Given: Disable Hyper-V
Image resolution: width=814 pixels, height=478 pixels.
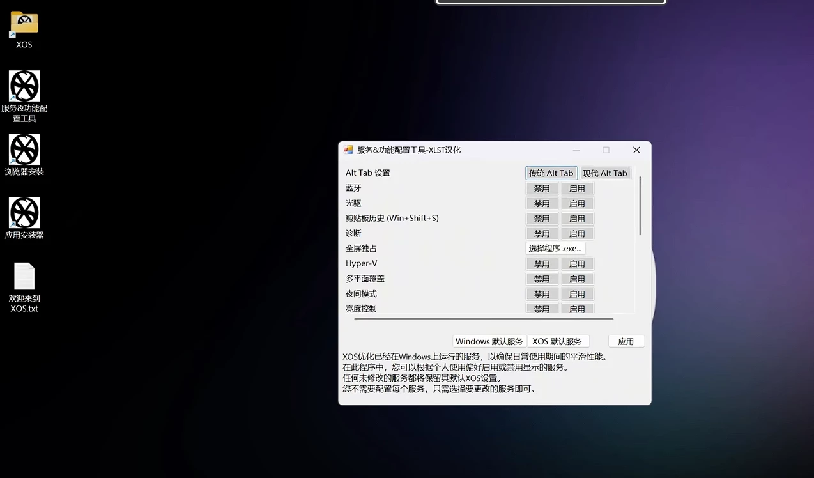Looking at the screenshot, I should coord(541,263).
